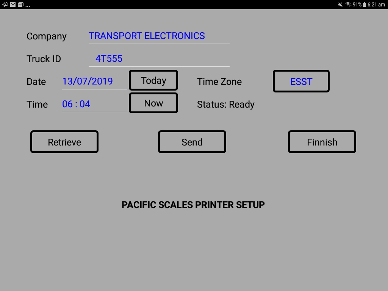
Task: Tap the Wi-Fi signal icon
Action: 348,5
